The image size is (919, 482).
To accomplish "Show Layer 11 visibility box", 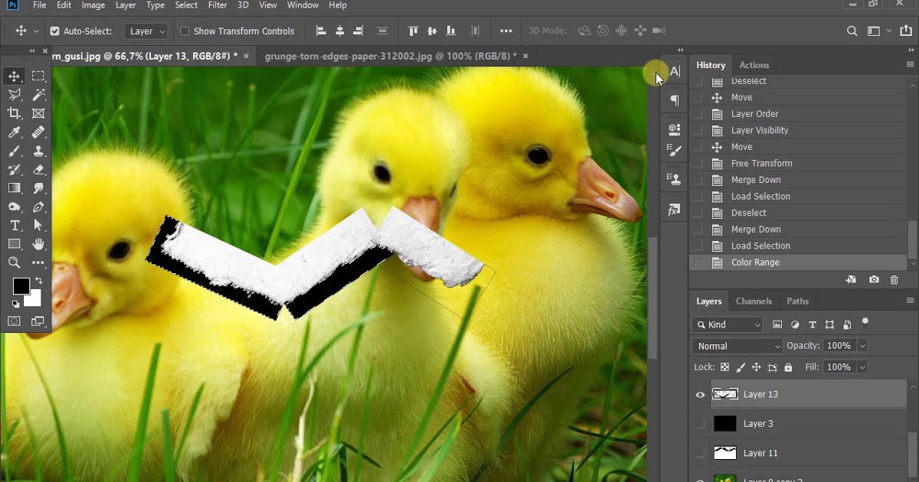I will (x=700, y=453).
